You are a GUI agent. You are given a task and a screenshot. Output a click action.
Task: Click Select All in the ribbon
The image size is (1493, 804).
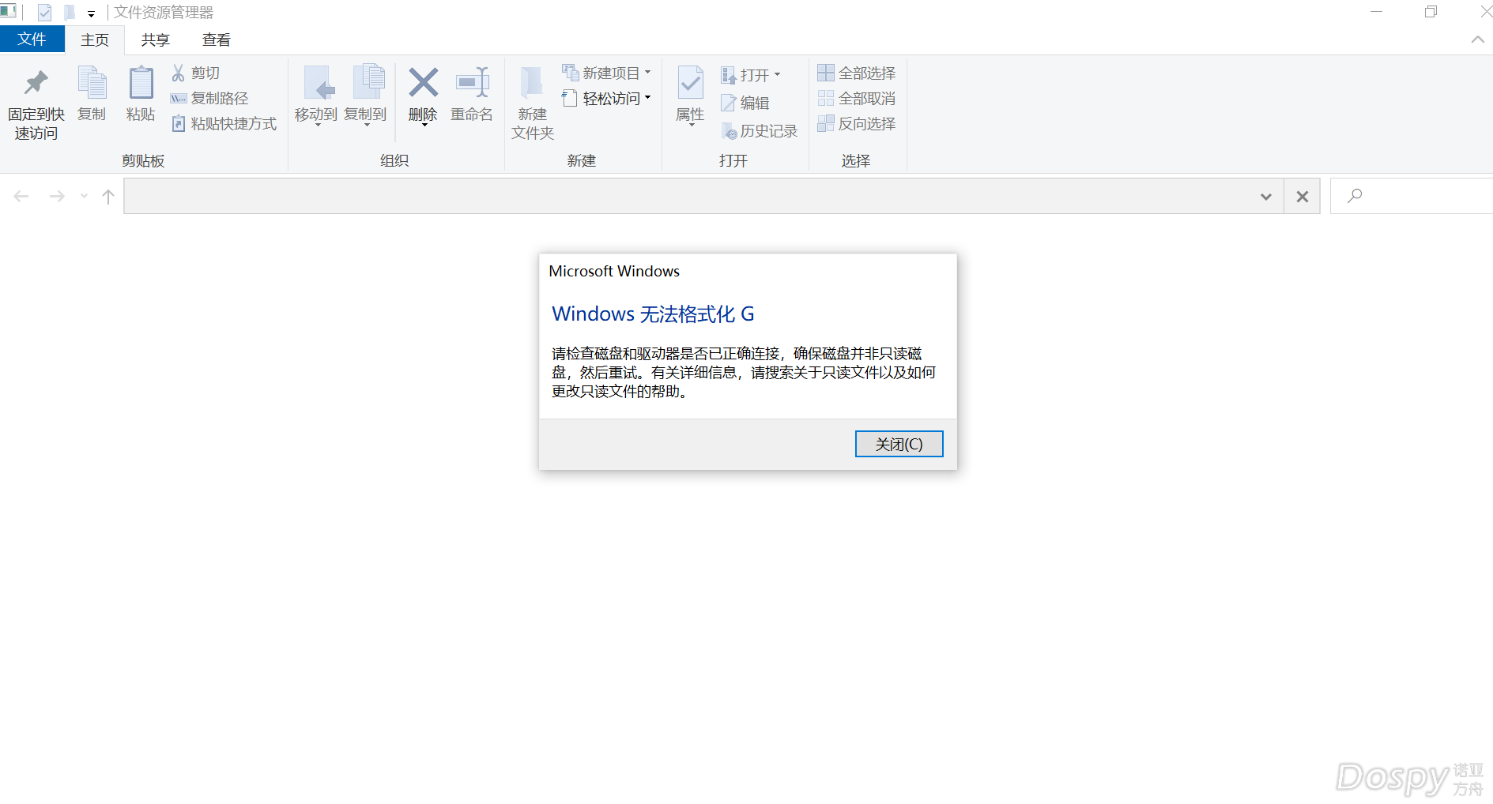(857, 73)
